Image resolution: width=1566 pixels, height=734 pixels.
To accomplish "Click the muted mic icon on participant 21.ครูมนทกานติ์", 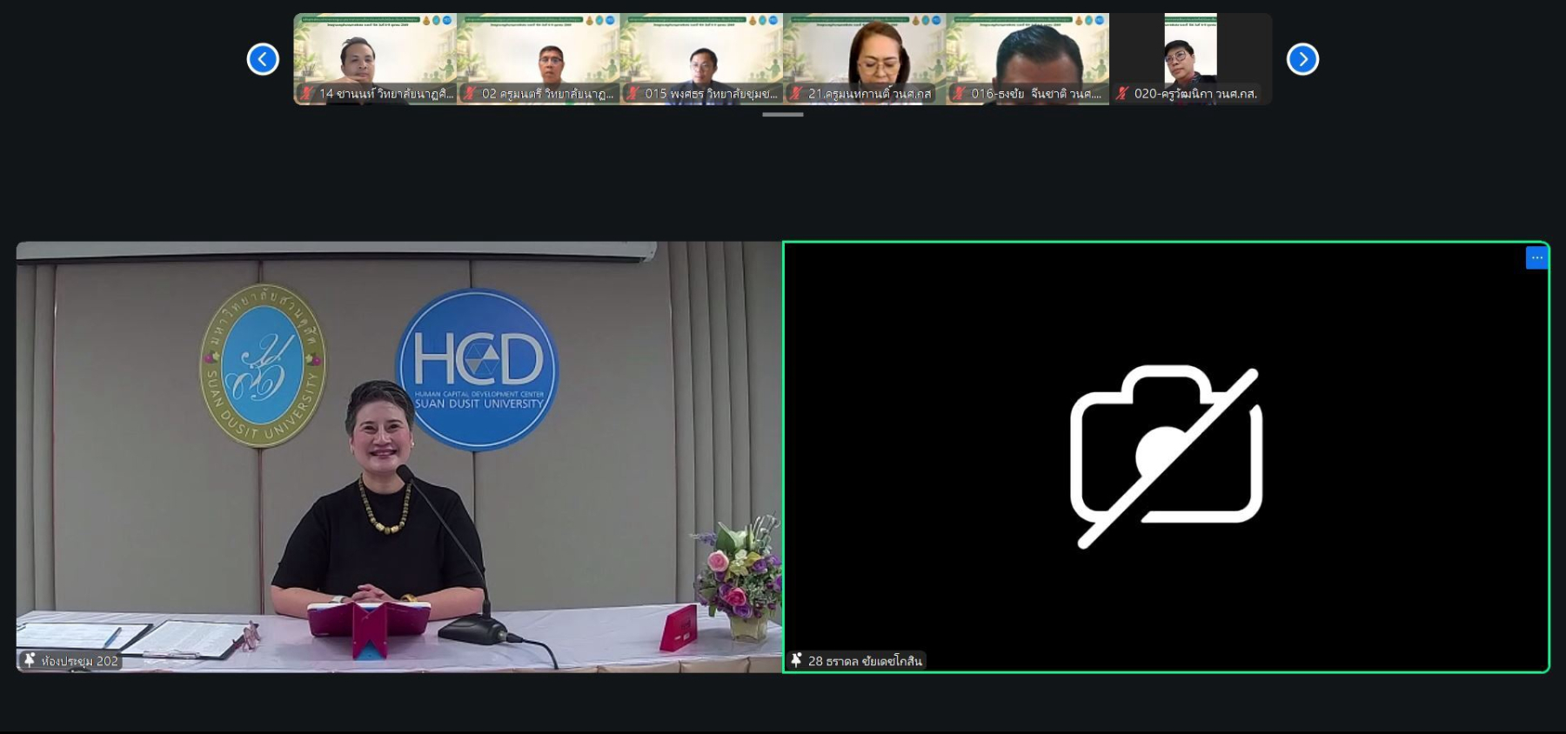I will click(796, 93).
